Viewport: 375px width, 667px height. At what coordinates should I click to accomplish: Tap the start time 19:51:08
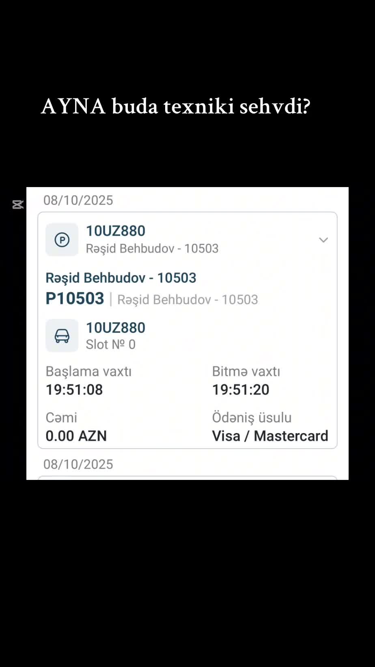pyautogui.click(x=74, y=390)
